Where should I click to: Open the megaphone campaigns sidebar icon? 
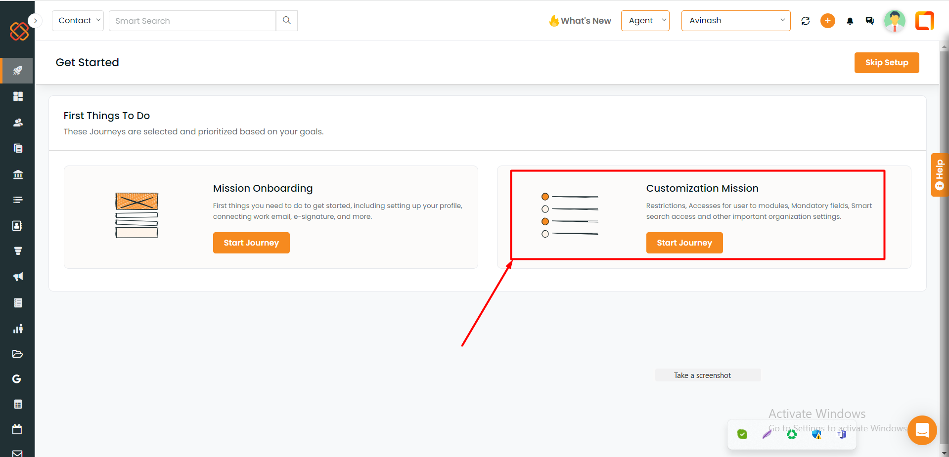pyautogui.click(x=18, y=277)
